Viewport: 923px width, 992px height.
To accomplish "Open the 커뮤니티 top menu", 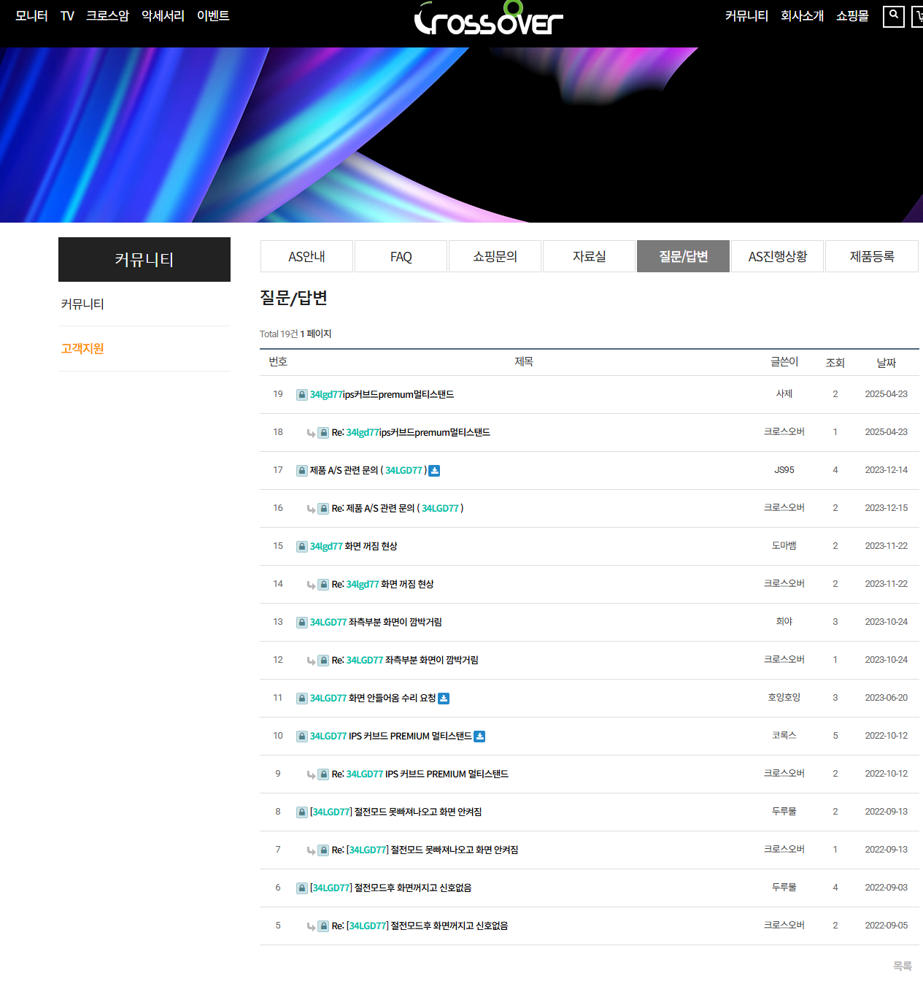I will click(x=746, y=16).
